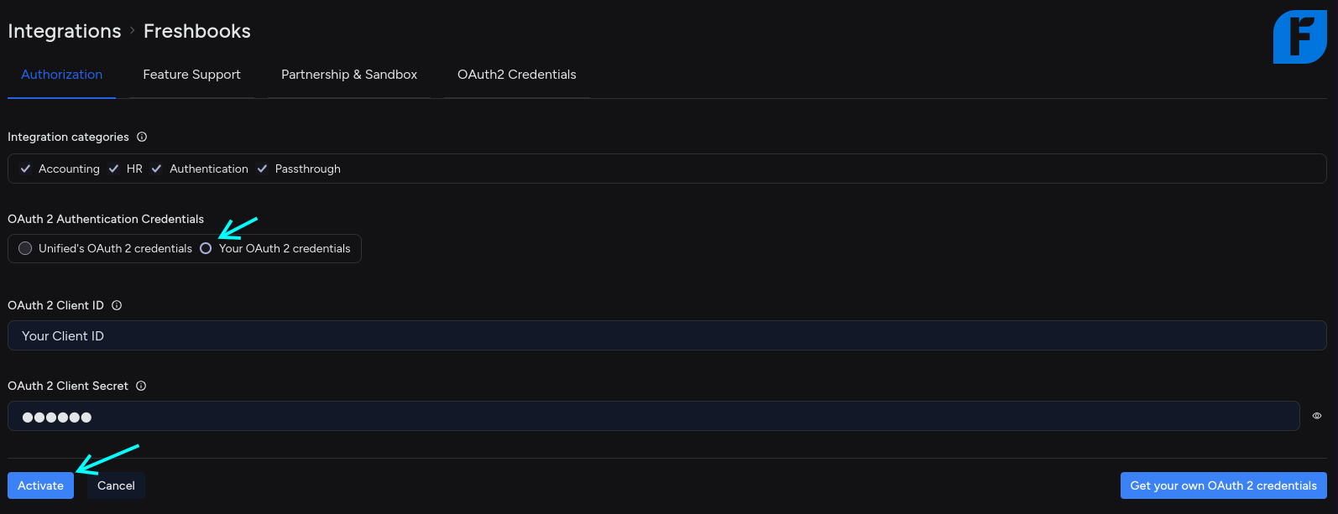Open the Integration categories selector box
Image resolution: width=1338 pixels, height=514 pixels.
tap(755, 169)
